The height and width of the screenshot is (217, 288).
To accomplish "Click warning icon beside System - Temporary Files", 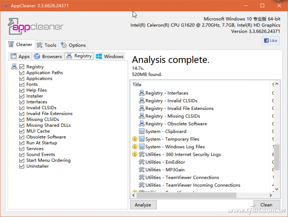I will tap(135, 139).
